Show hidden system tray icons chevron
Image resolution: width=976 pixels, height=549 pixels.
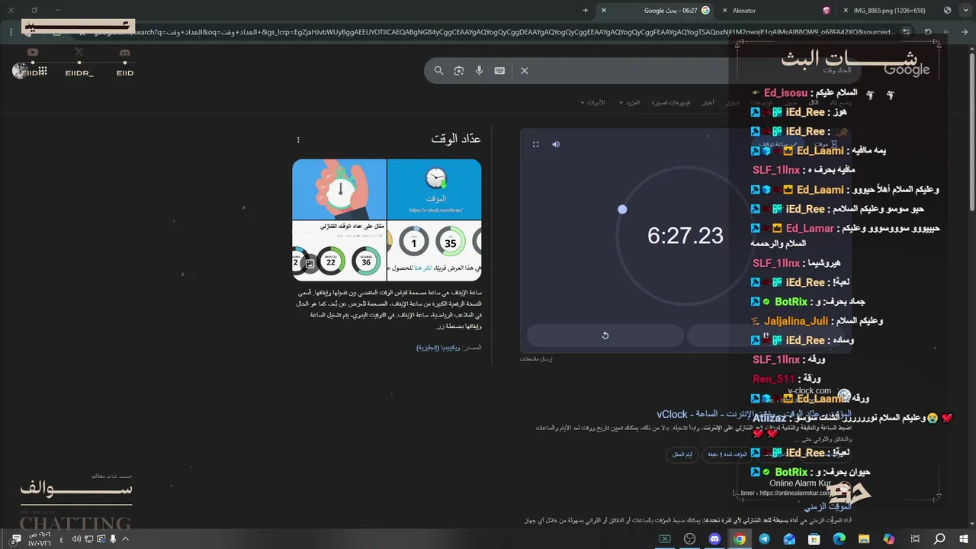[126, 539]
